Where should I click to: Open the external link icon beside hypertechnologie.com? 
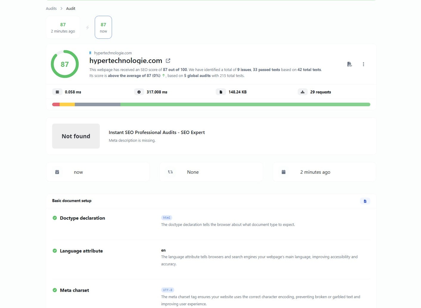click(168, 60)
